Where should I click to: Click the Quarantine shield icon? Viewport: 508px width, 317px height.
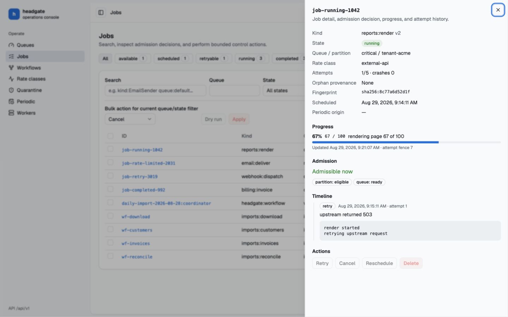click(x=11, y=90)
